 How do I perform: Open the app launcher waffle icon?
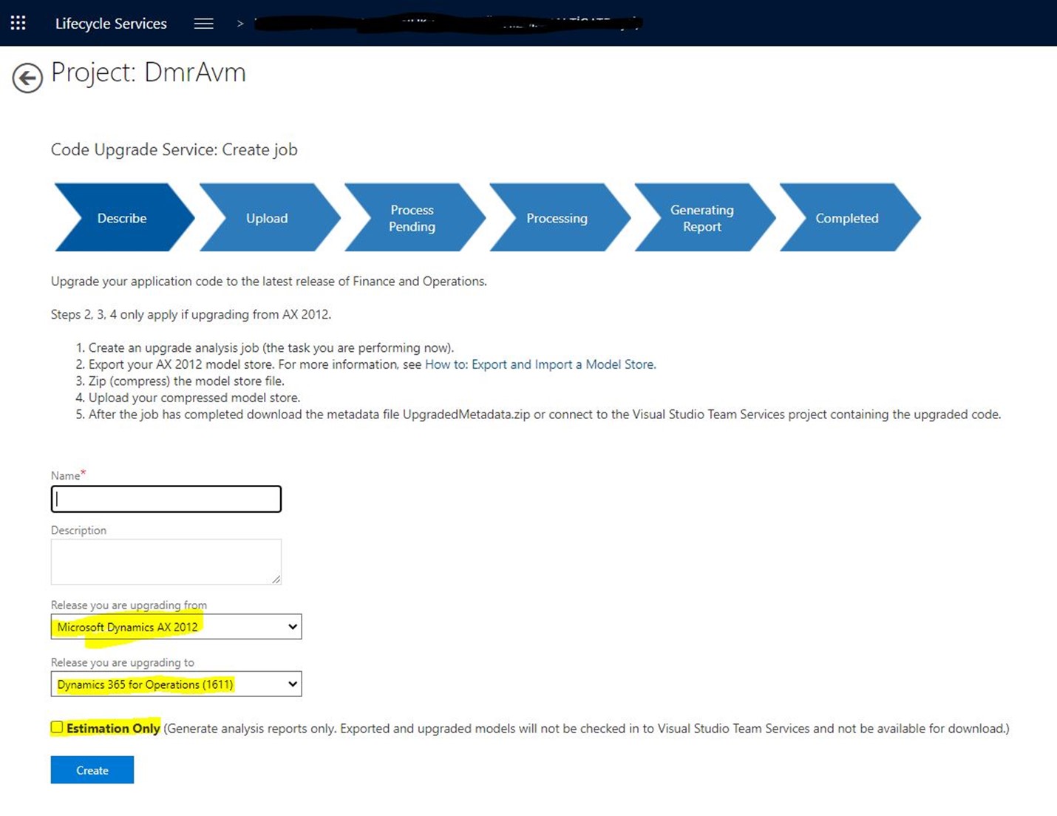18,23
